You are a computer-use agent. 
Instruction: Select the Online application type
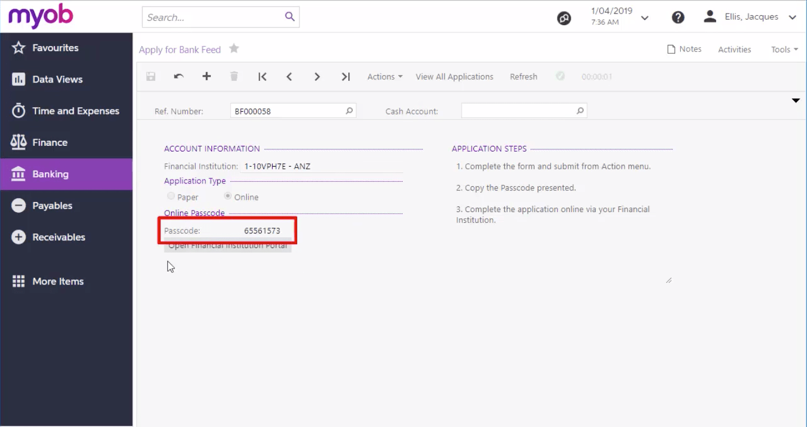[228, 196]
